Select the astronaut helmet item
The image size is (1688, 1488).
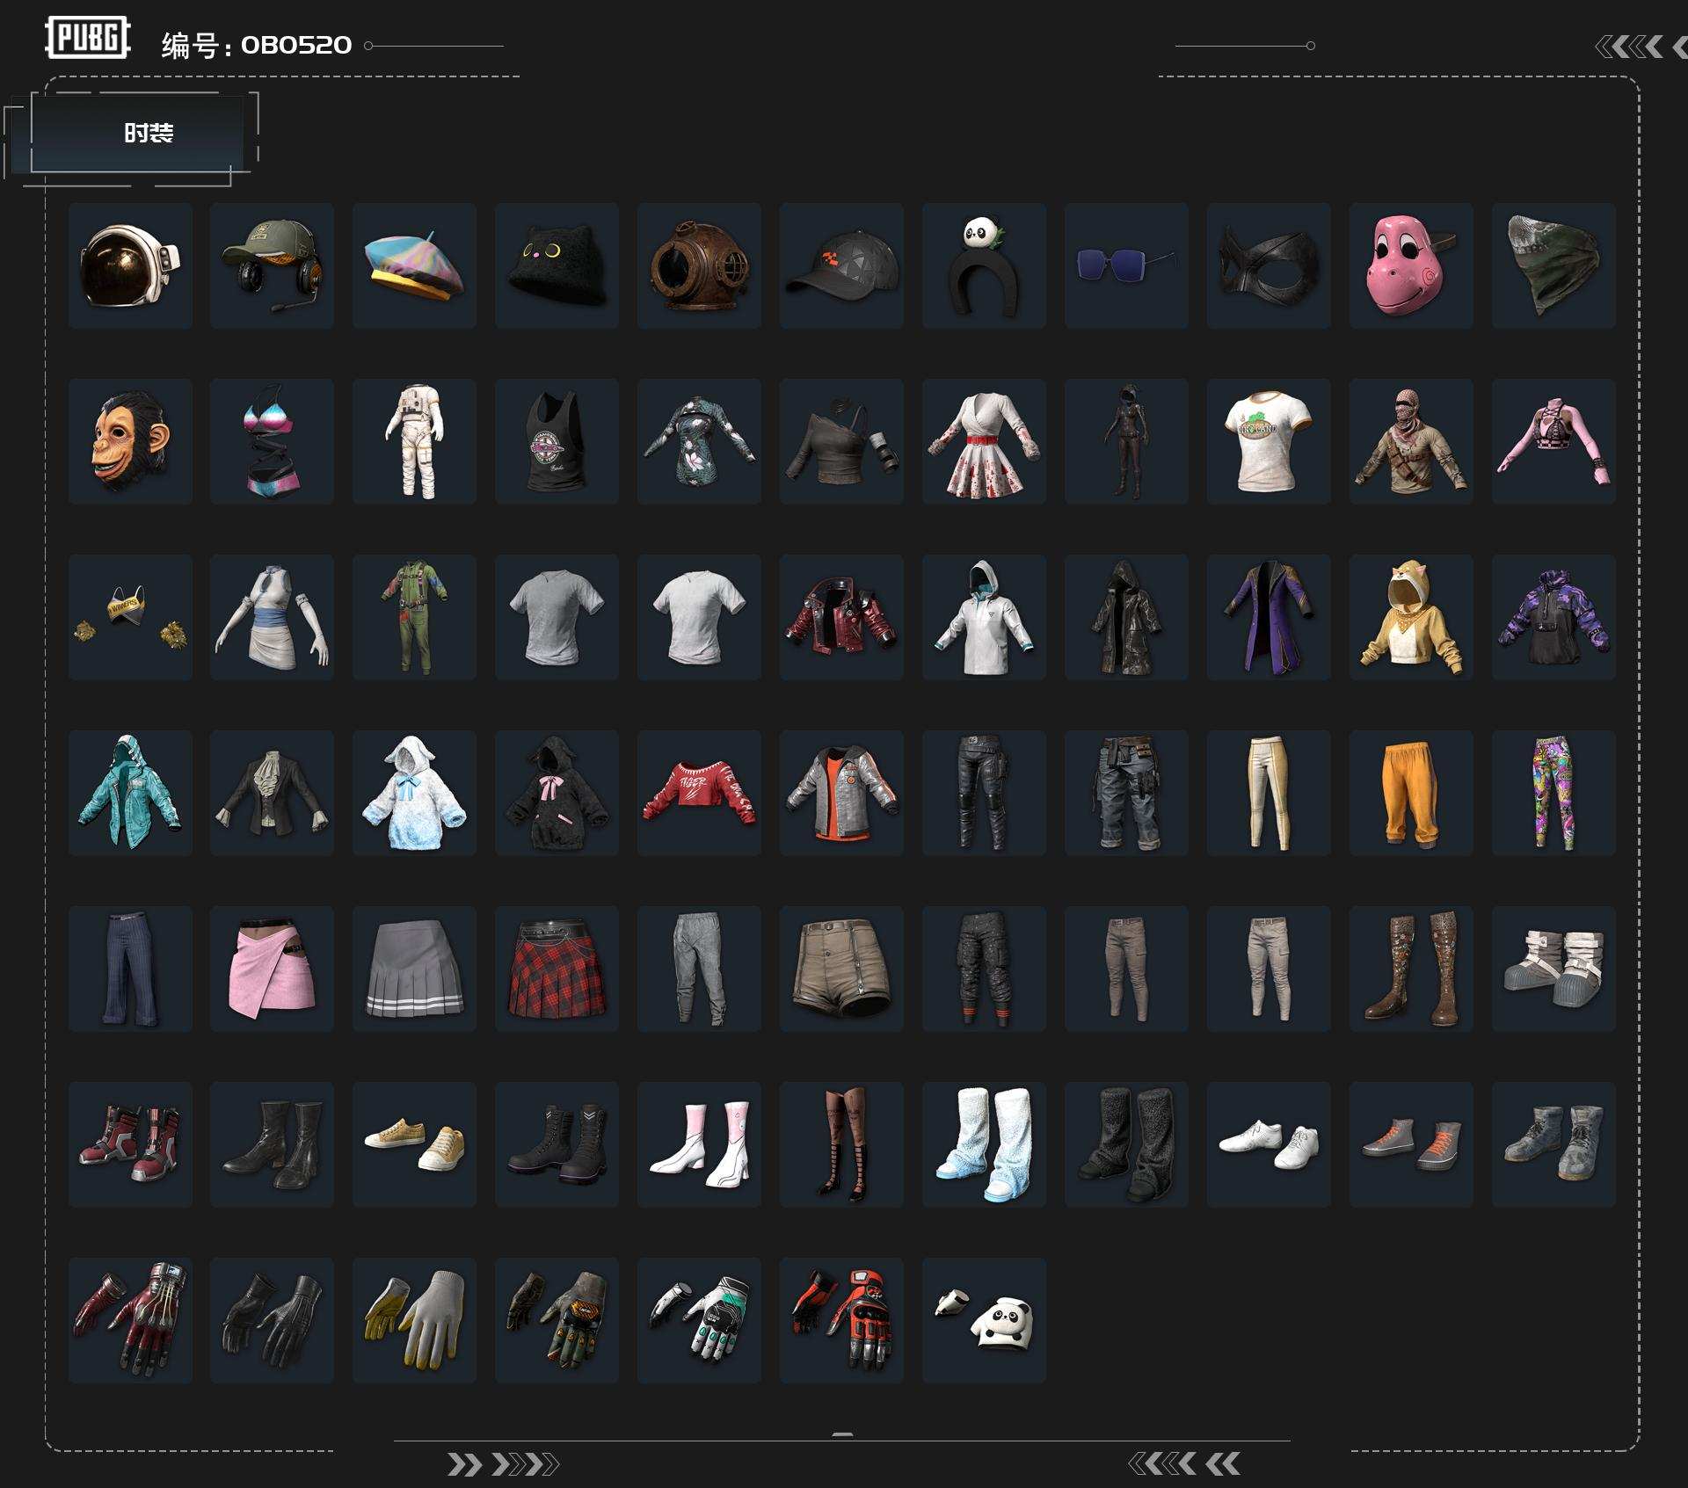130,265
